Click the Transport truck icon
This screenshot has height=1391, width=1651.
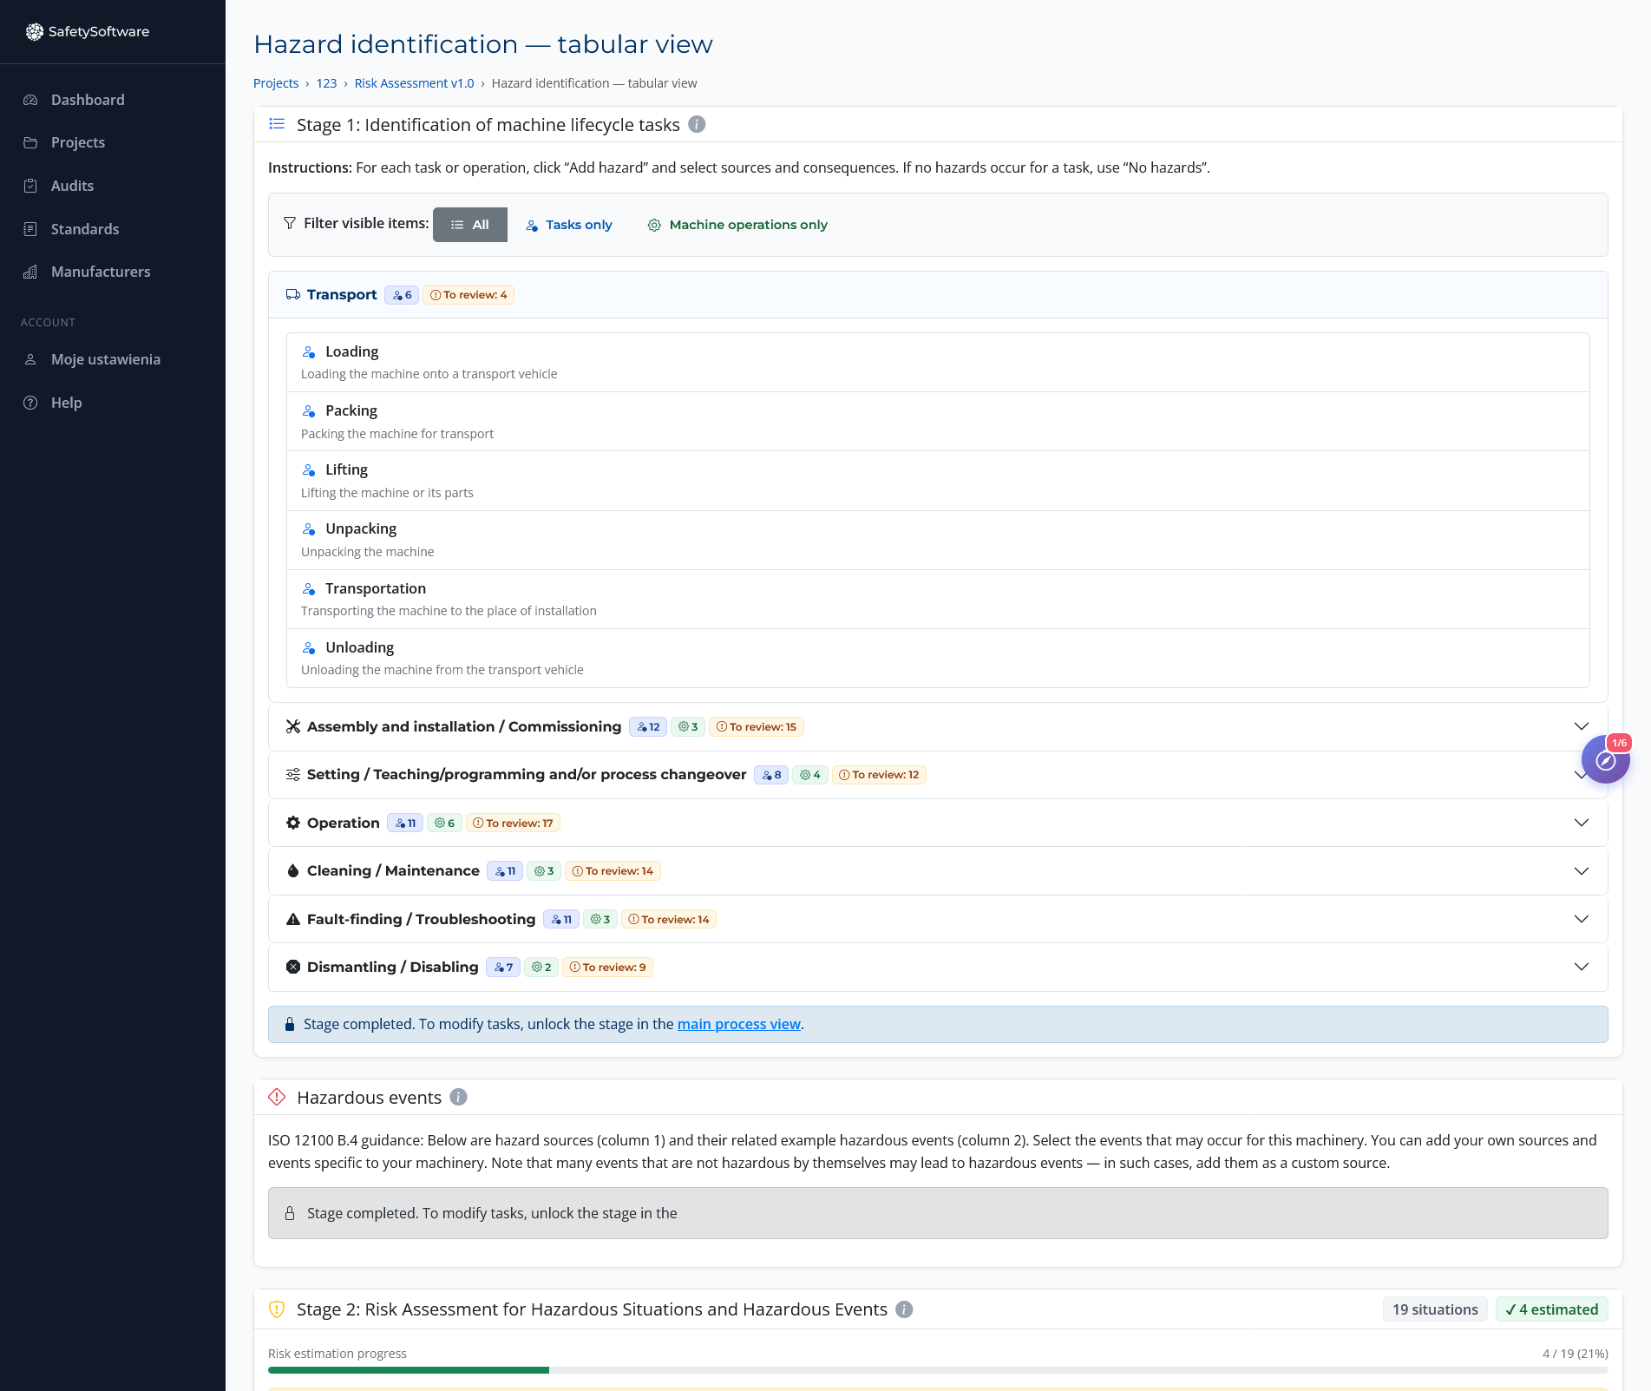pyautogui.click(x=293, y=295)
